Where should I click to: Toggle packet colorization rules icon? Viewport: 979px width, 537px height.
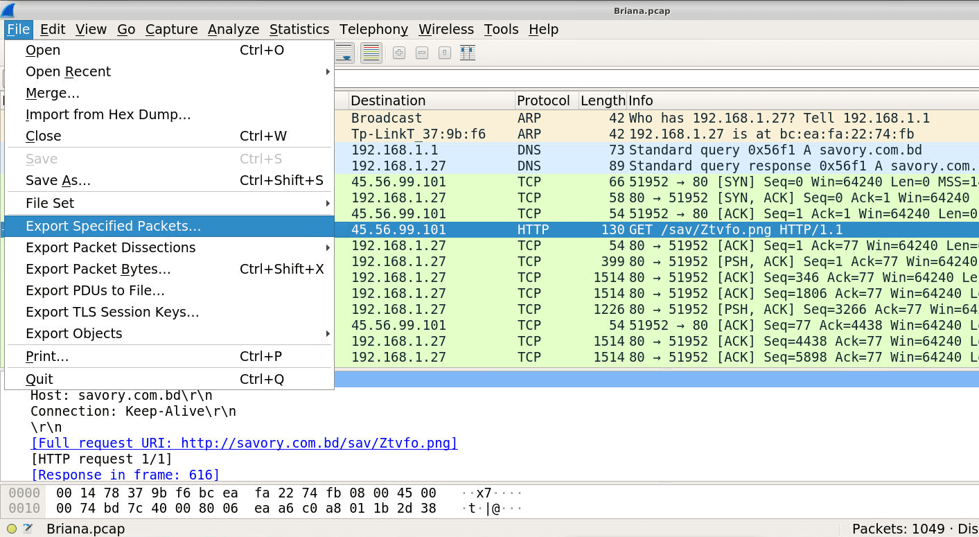pos(371,53)
